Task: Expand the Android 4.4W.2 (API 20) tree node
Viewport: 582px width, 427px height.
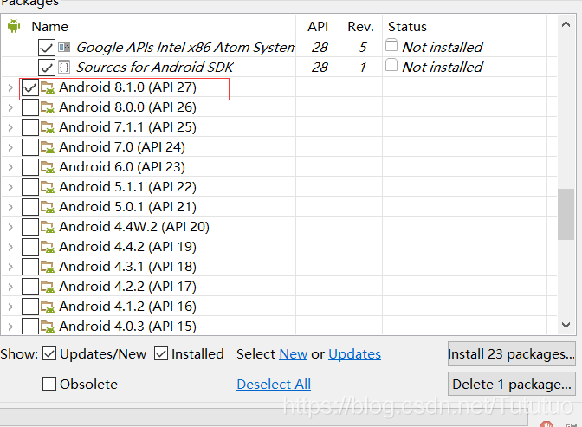Action: point(10,228)
